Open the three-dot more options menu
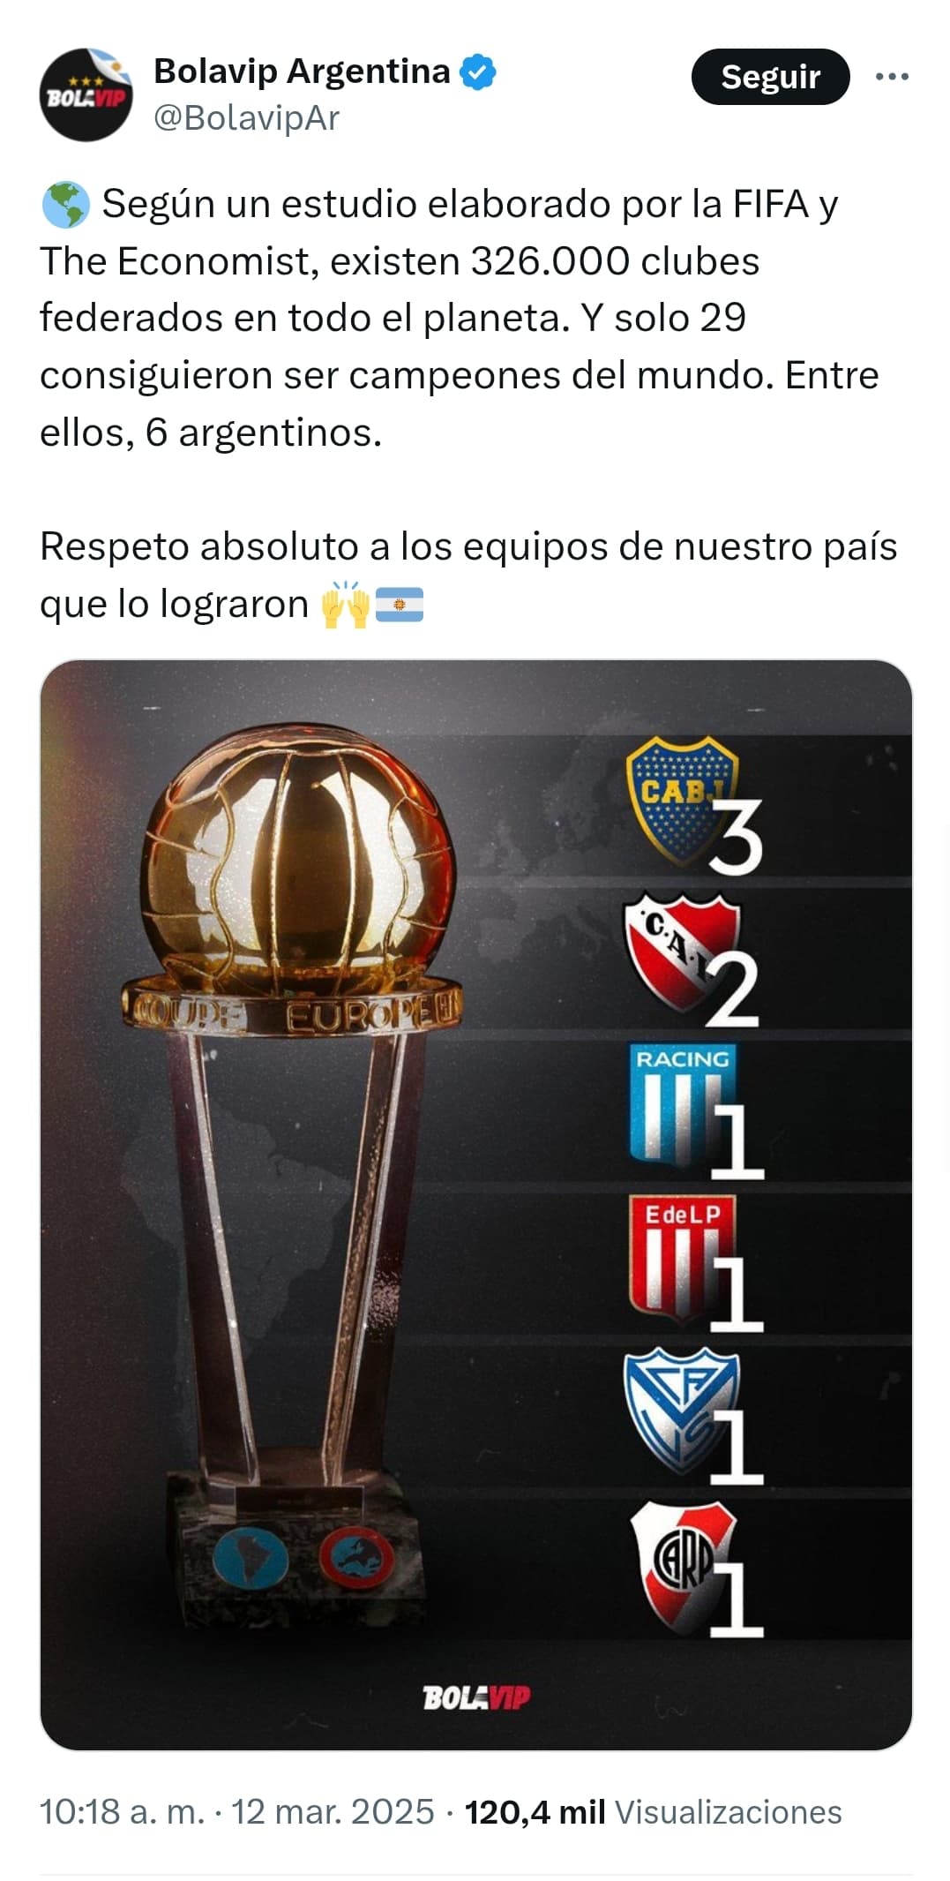 892,77
